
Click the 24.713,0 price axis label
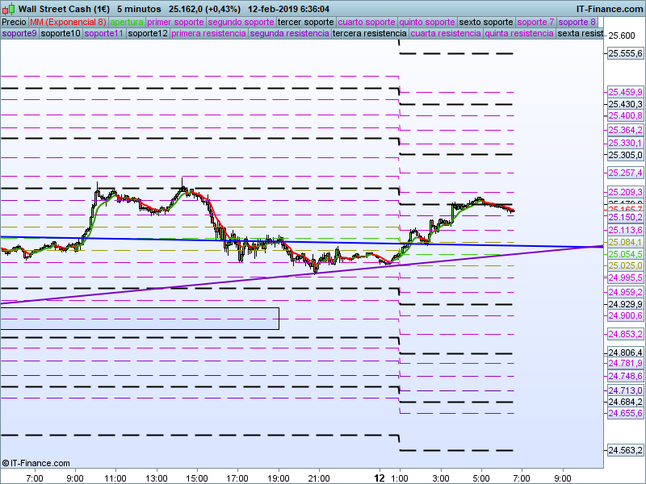click(x=625, y=390)
